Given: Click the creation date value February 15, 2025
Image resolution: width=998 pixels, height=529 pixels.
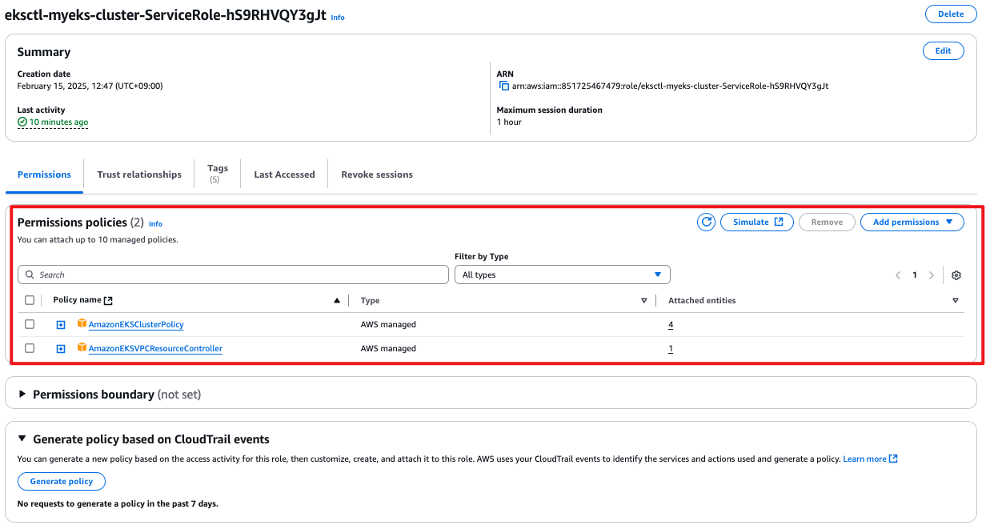Looking at the screenshot, I should 90,86.
